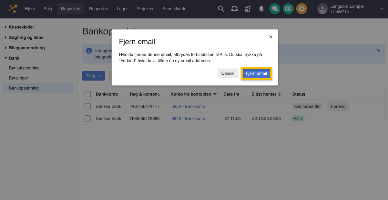Open chat support via the green speech bubble

[275, 9]
